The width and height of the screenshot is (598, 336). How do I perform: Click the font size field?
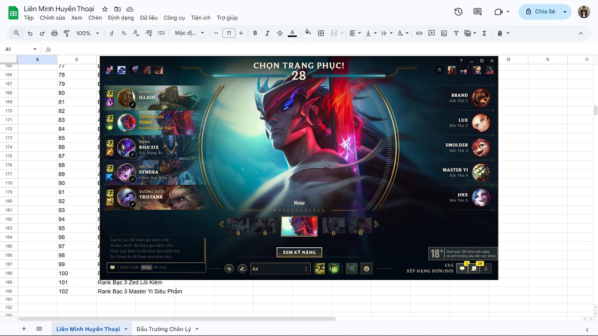point(228,33)
